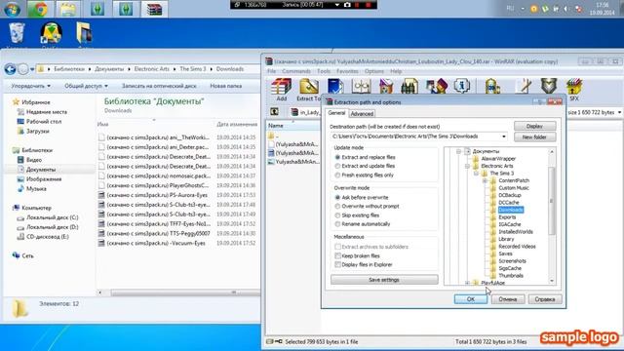Image resolution: width=624 pixels, height=351 pixels.
Task: Click the Extract To toolbar icon
Action: point(309,87)
